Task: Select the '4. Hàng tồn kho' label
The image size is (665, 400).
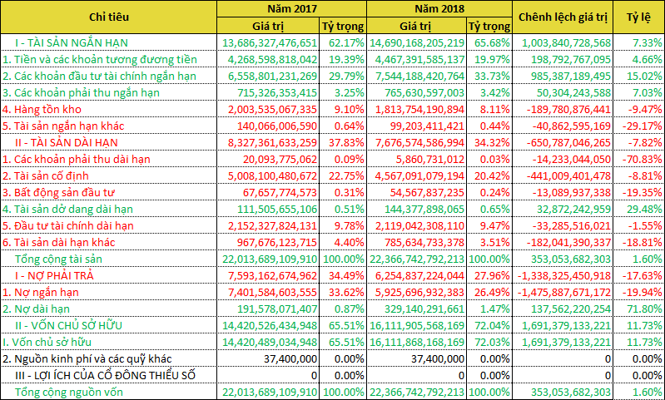Action: pos(42,109)
